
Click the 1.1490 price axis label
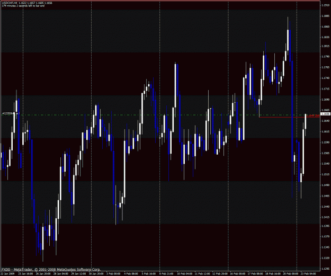click(x=325, y=185)
